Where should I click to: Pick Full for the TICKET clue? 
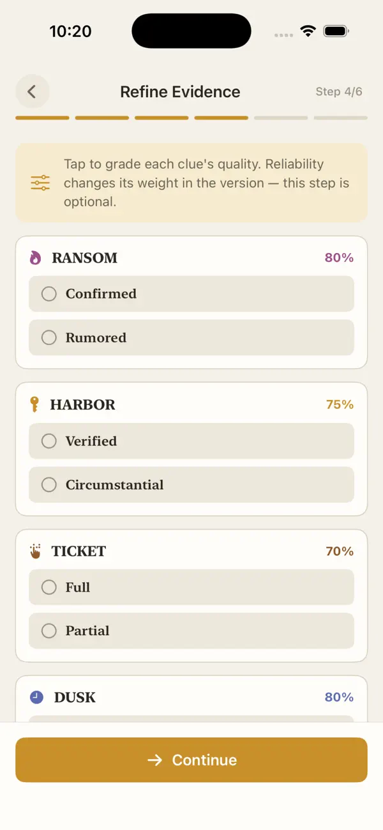(x=191, y=587)
